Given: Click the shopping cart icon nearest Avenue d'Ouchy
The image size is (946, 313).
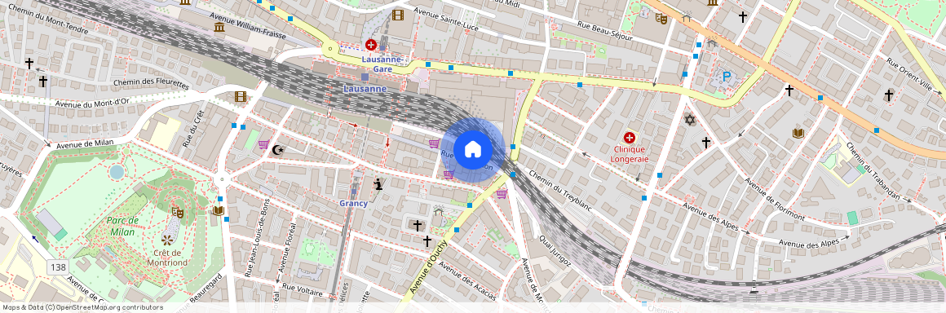Looking at the screenshot, I should click(502, 194).
